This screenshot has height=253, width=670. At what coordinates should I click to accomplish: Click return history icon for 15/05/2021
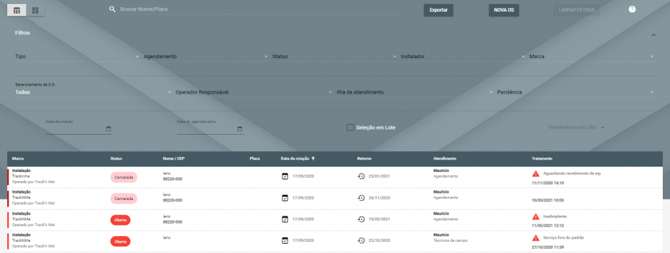(361, 219)
